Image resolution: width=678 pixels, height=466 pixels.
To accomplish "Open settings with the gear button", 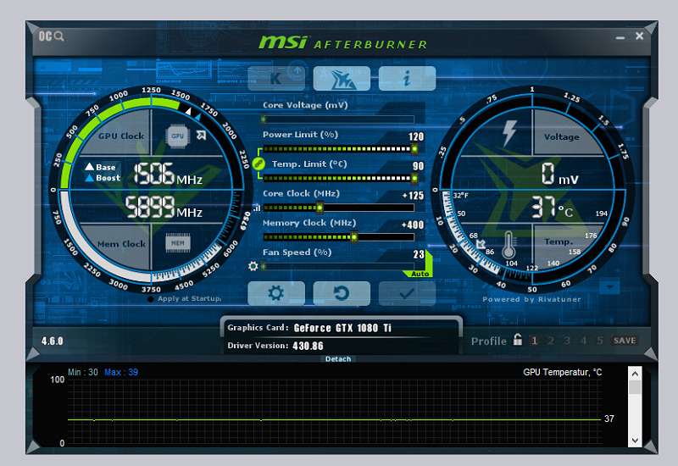I will point(276,293).
